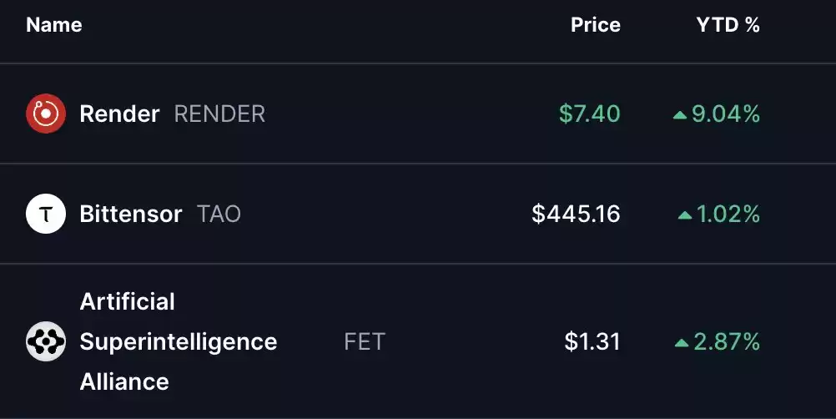Image resolution: width=836 pixels, height=419 pixels.
Task: Click the RENDER ticker symbol
Action: pyautogui.click(x=219, y=114)
